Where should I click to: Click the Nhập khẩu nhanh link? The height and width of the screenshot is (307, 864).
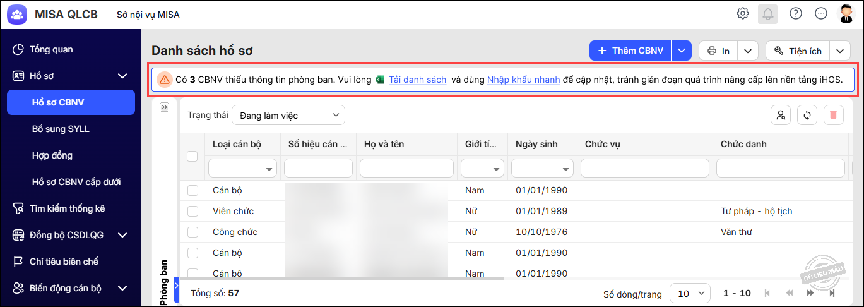click(x=523, y=80)
